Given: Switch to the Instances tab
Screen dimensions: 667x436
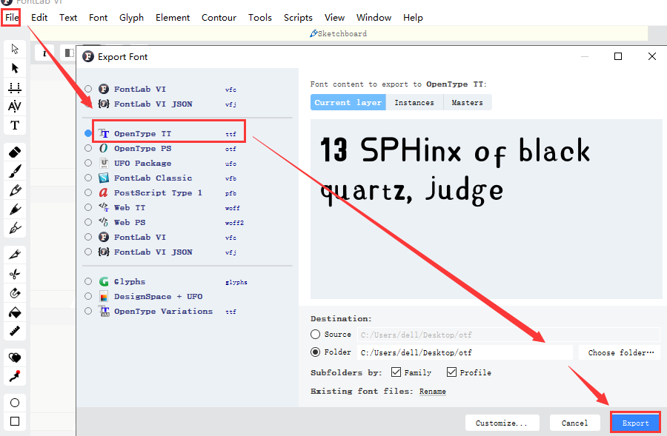Looking at the screenshot, I should click(414, 102).
